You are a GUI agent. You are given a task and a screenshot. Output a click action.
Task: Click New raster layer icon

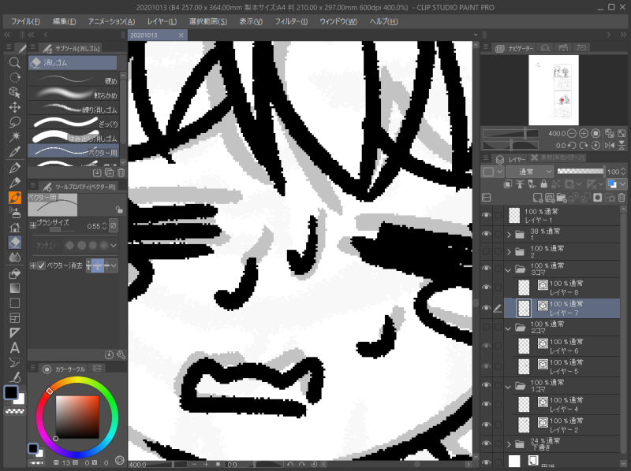537,198
